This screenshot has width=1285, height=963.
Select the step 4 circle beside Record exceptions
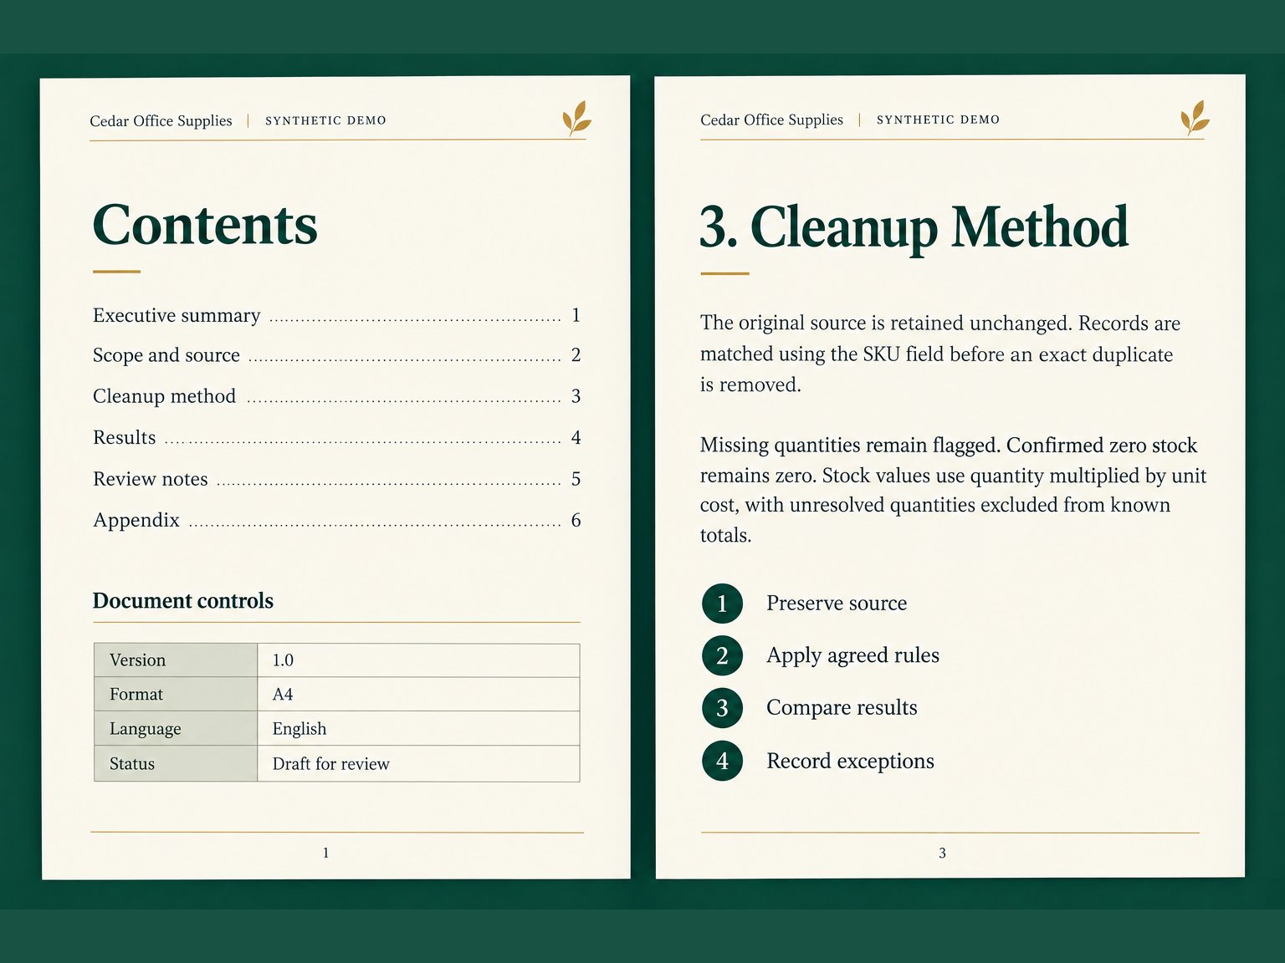click(x=722, y=761)
